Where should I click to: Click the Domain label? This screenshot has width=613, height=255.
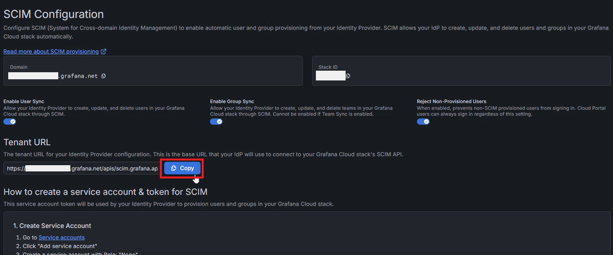pos(19,67)
